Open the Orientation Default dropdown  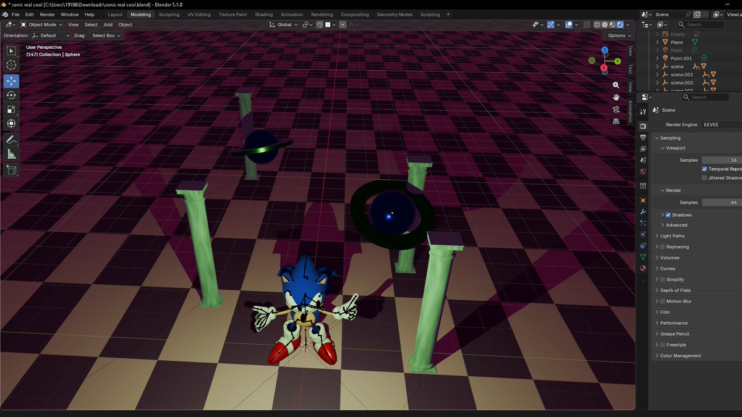tap(51, 36)
